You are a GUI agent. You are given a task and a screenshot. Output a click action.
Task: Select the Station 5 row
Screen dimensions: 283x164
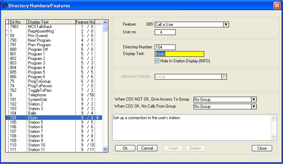[54, 122]
